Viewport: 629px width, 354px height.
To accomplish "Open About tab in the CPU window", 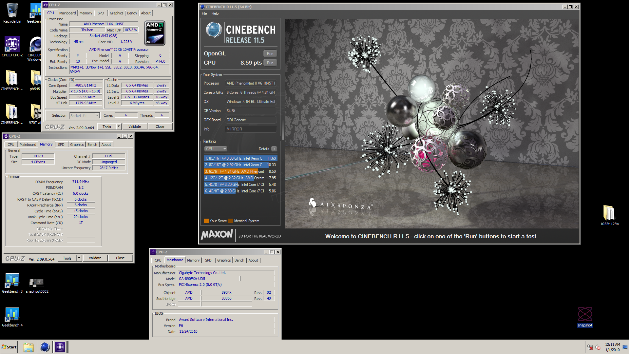I will coord(146,13).
